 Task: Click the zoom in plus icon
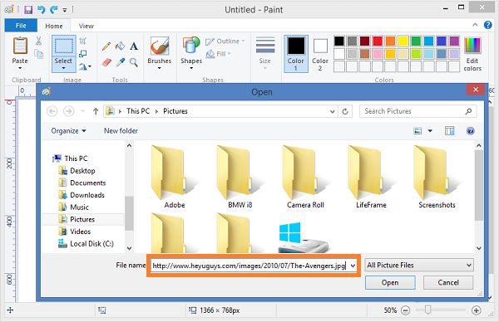[x=476, y=310]
